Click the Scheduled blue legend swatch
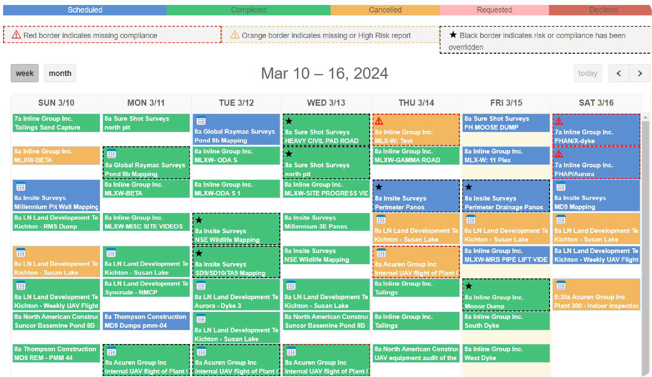The width and height of the screenshot is (652, 377). coord(85,10)
